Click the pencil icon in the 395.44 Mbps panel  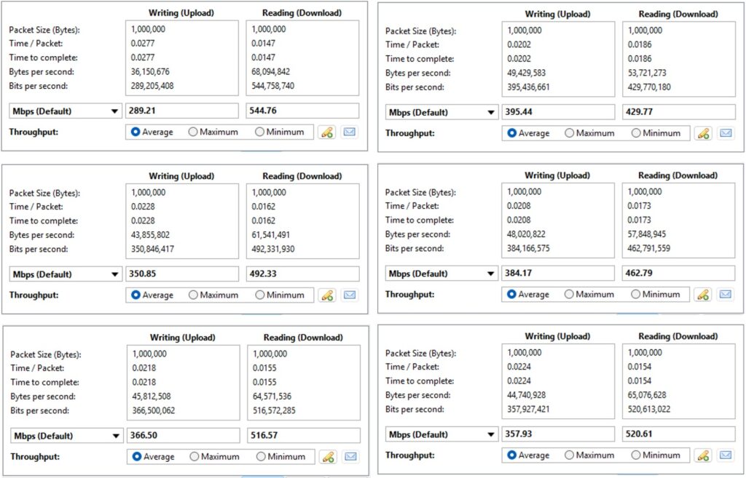[x=703, y=133]
